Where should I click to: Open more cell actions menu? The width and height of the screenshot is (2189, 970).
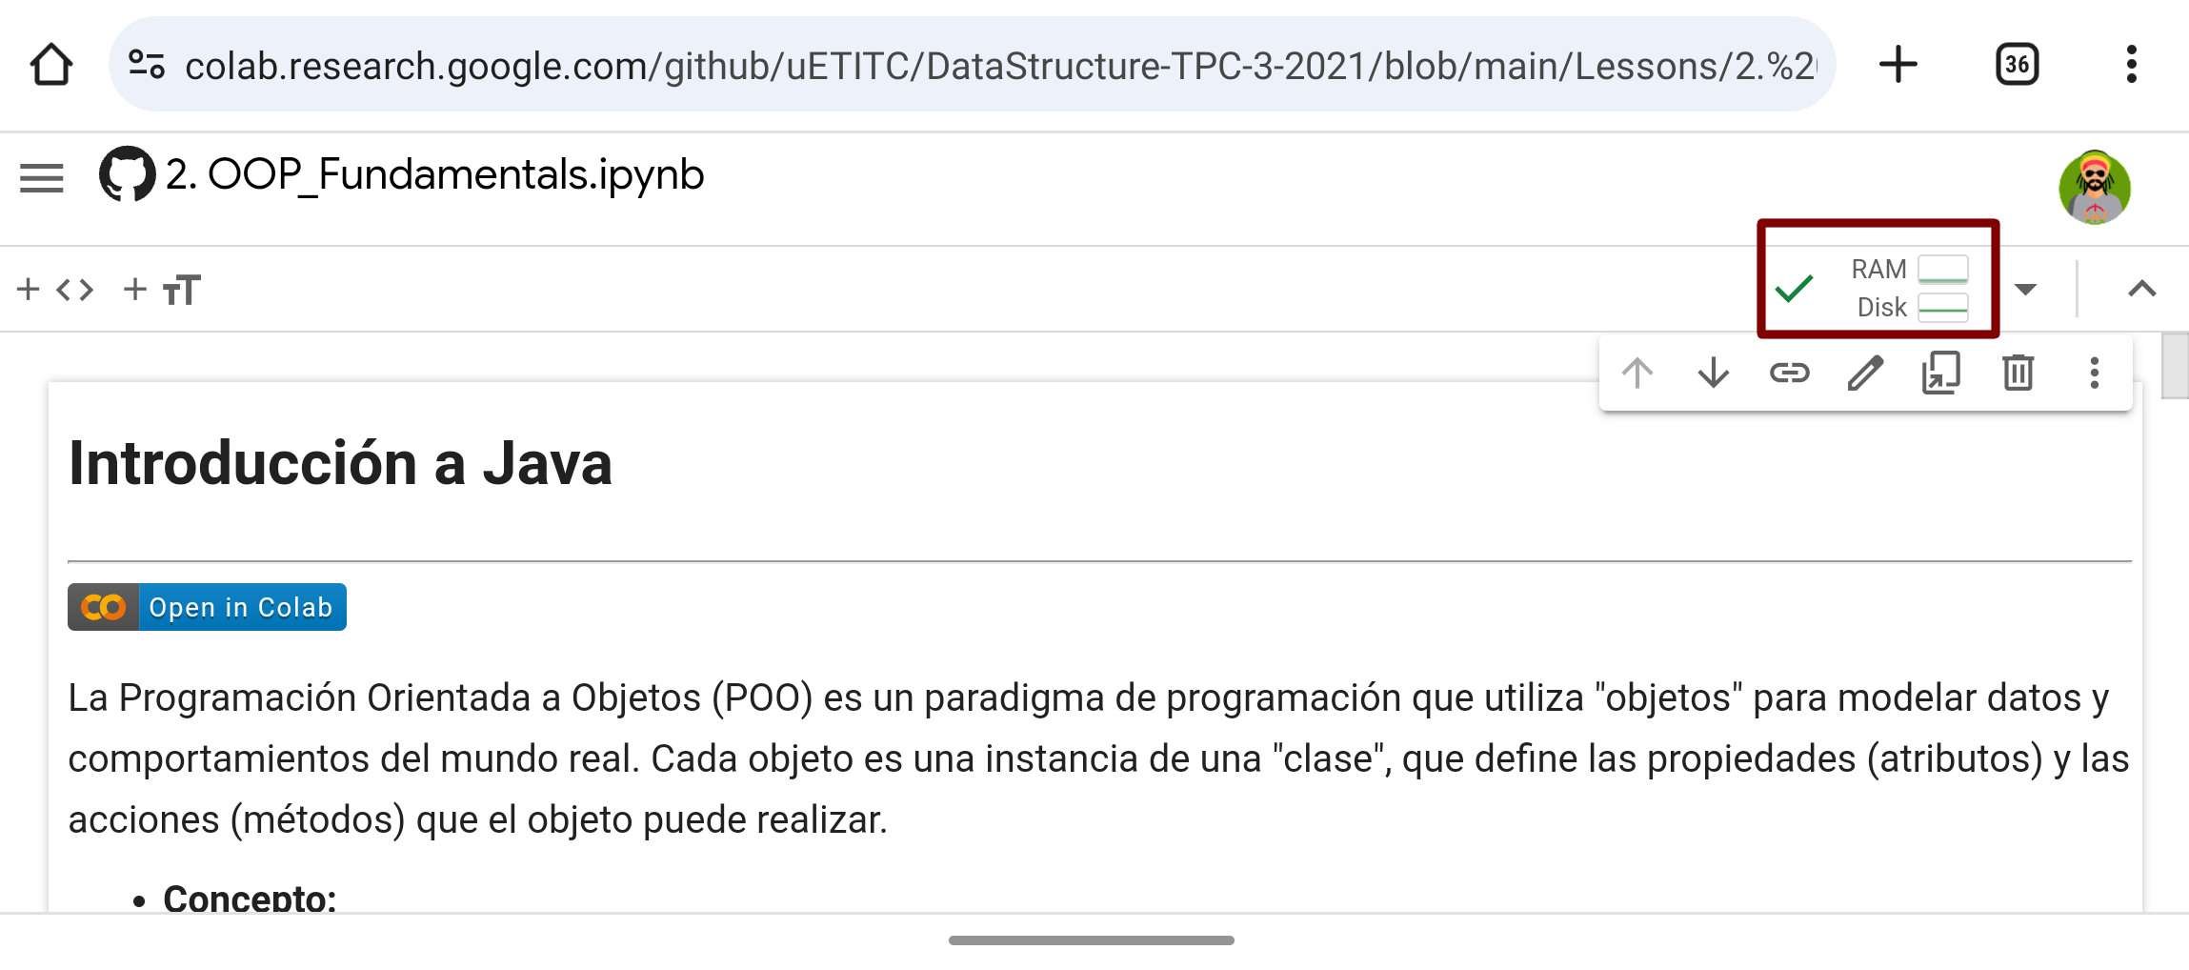point(2094,373)
